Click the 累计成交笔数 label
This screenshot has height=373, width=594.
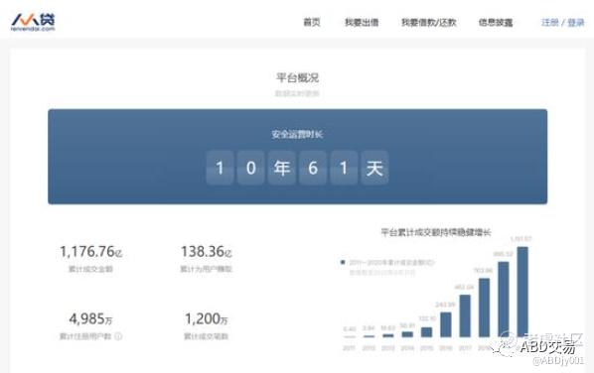[206, 336]
